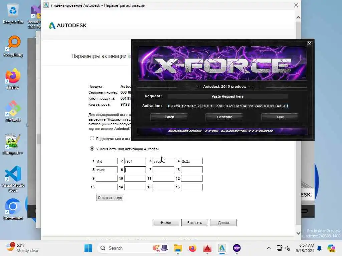
Task: Click the Quit button in the X-Force window
Action: coord(280,117)
